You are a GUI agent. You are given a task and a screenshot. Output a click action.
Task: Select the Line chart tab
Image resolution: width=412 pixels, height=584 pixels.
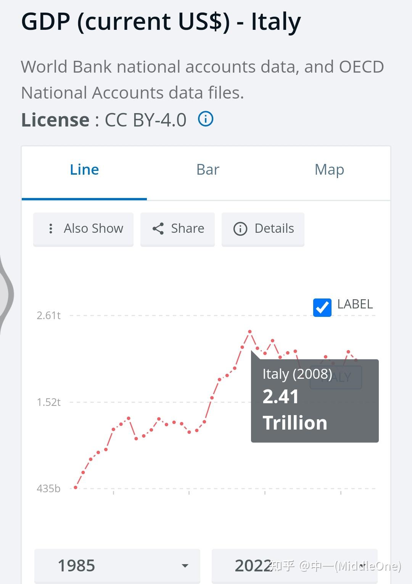click(84, 170)
